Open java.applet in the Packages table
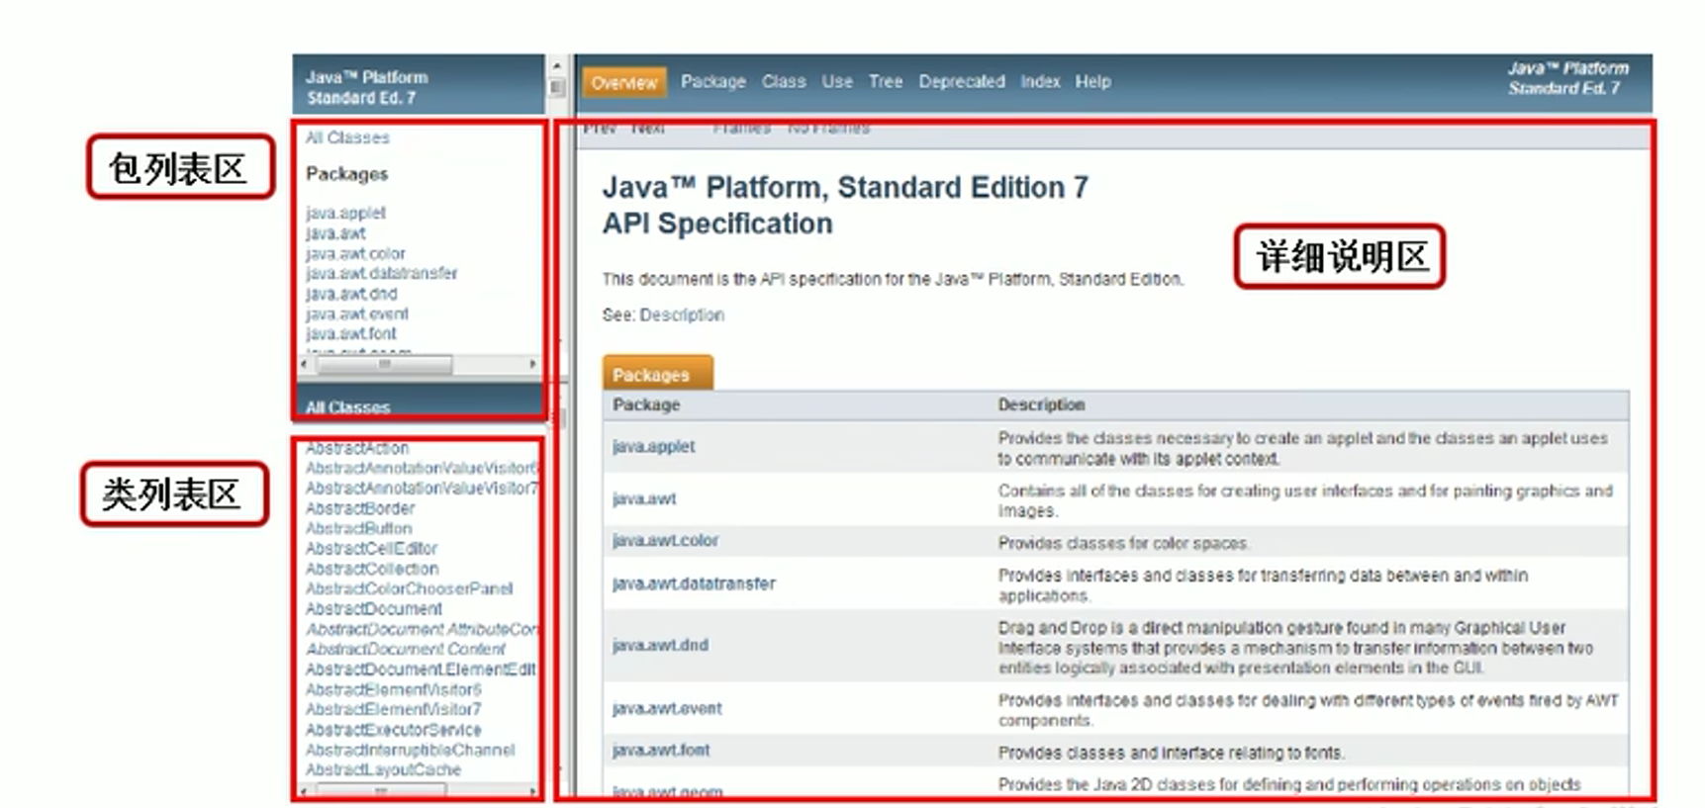 654,446
